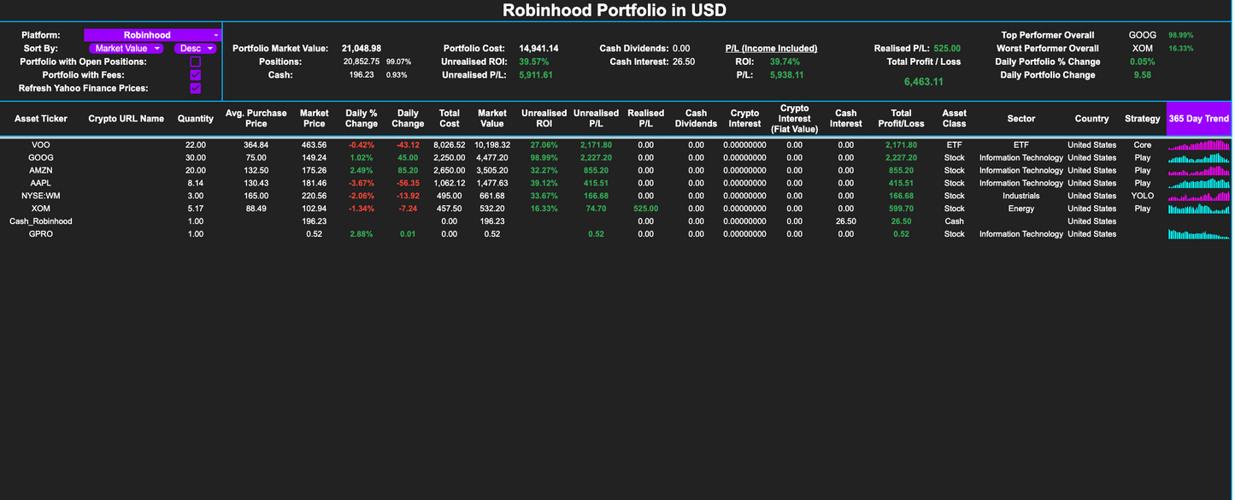Click the Daily Portfolio % Change 0.05%
This screenshot has height=500, width=1235.
pos(1143,62)
